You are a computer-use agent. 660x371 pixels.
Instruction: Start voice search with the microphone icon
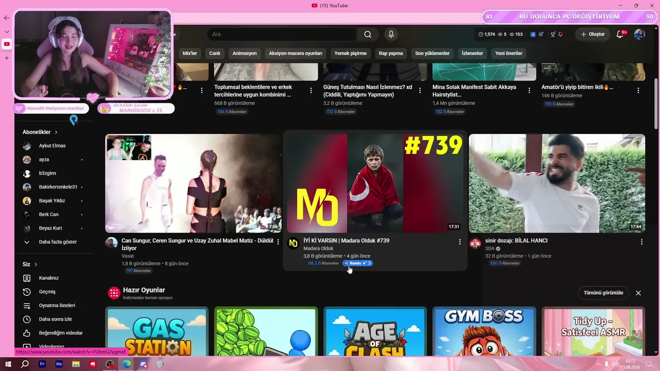pos(391,35)
